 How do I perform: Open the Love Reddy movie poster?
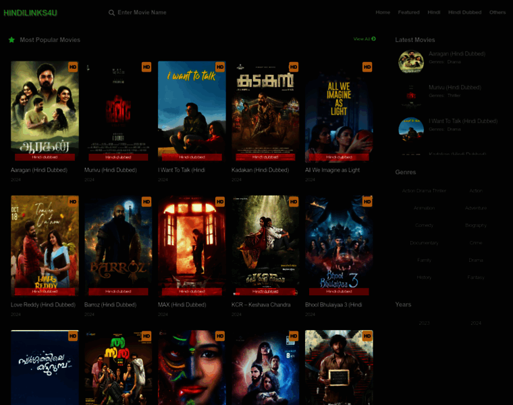[45, 246]
